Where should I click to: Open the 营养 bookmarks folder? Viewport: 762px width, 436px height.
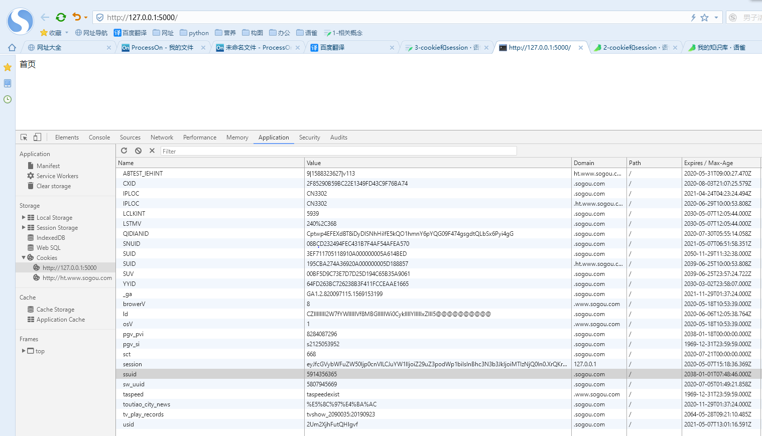pos(225,33)
